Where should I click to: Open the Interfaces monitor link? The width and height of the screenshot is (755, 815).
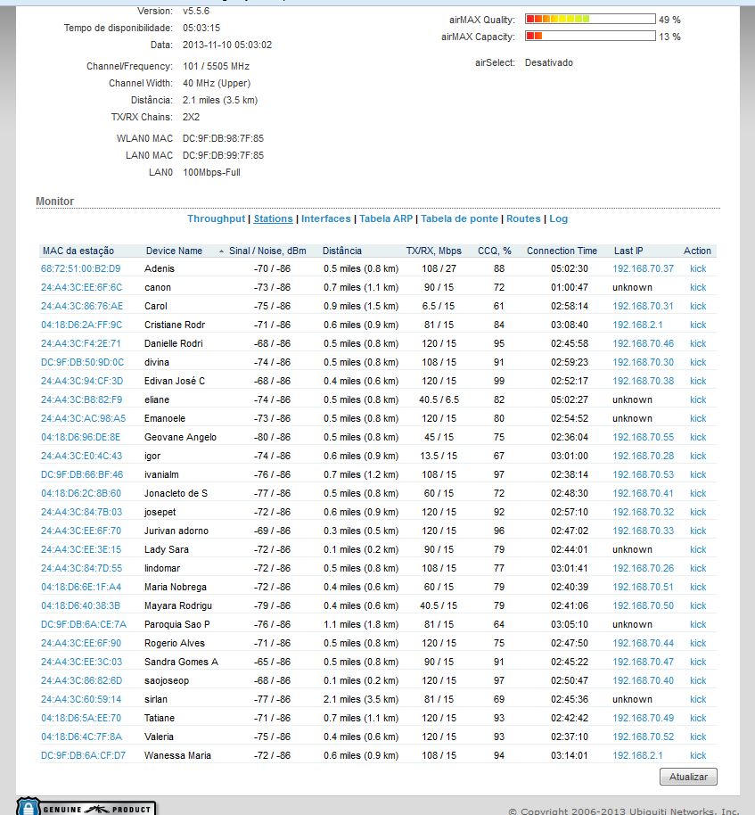(x=325, y=218)
